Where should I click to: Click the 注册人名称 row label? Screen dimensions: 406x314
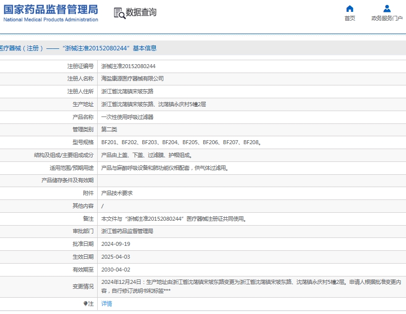(x=80, y=79)
